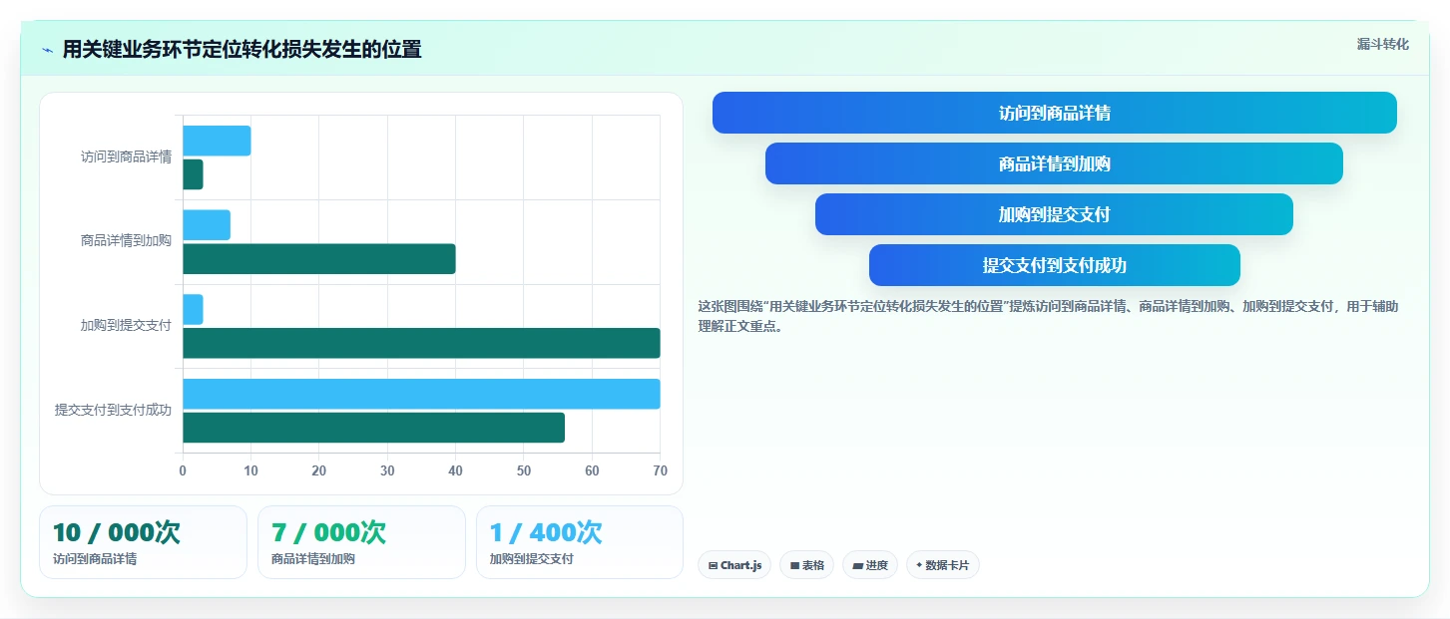Click the y-axis label 加购到提交支付
The width and height of the screenshot is (1450, 619).
click(x=126, y=325)
